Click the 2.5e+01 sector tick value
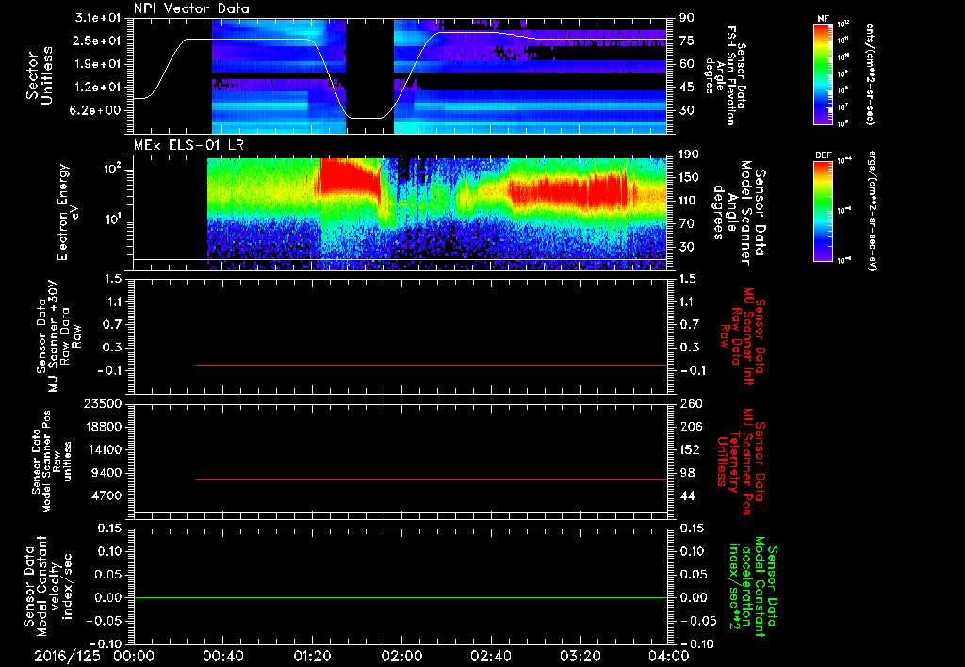The image size is (965, 667). (x=98, y=41)
